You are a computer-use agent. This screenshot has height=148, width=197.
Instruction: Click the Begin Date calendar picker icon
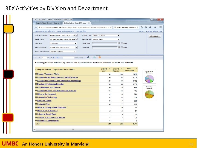[x=119, y=43]
